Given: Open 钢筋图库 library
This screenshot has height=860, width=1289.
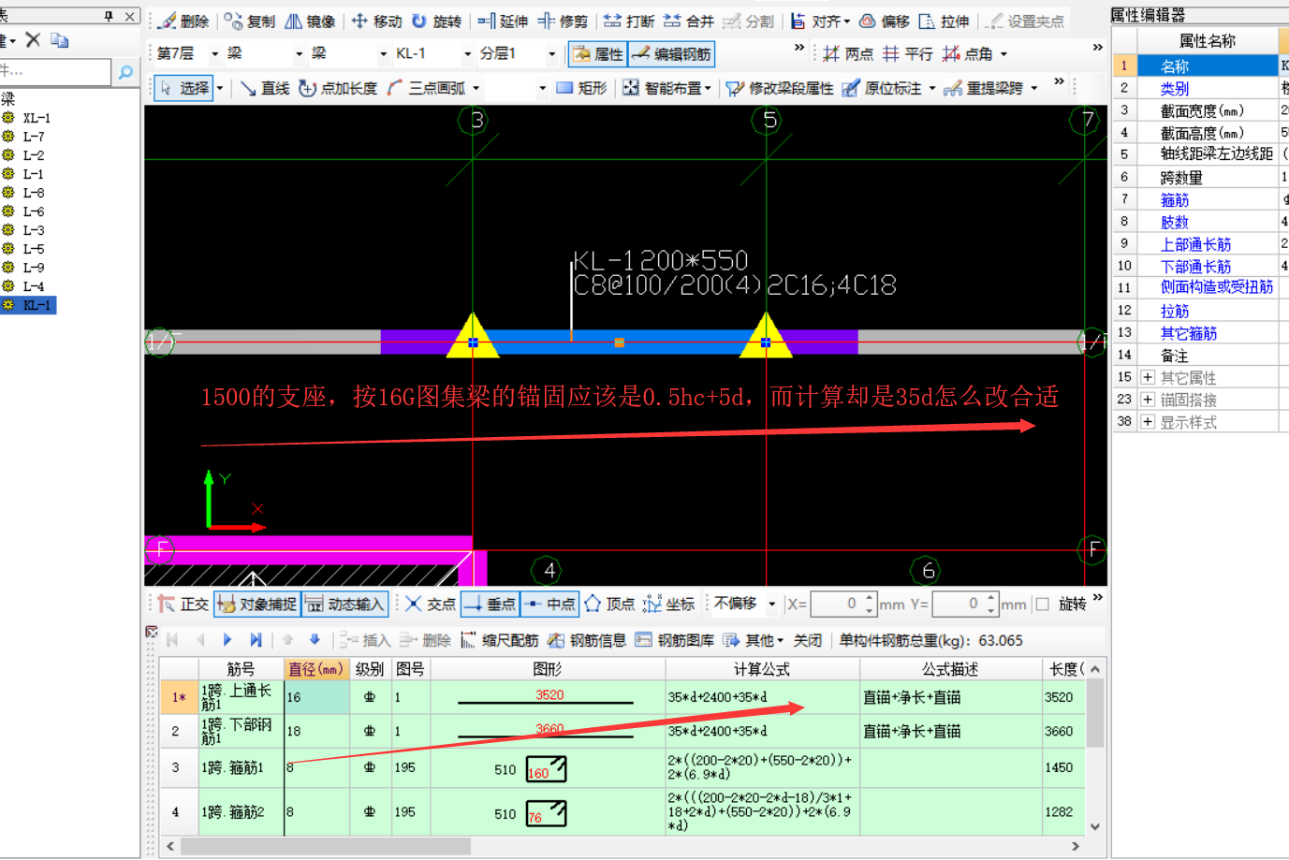Looking at the screenshot, I should point(675,640).
